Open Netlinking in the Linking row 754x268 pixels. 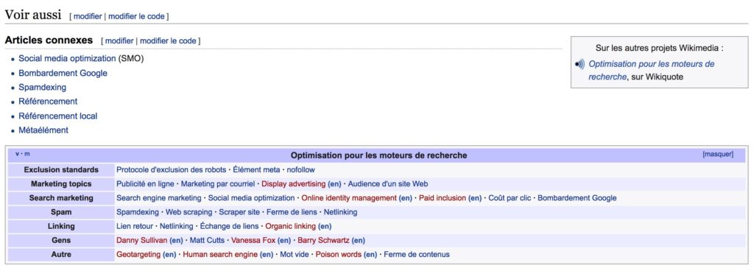tap(177, 225)
